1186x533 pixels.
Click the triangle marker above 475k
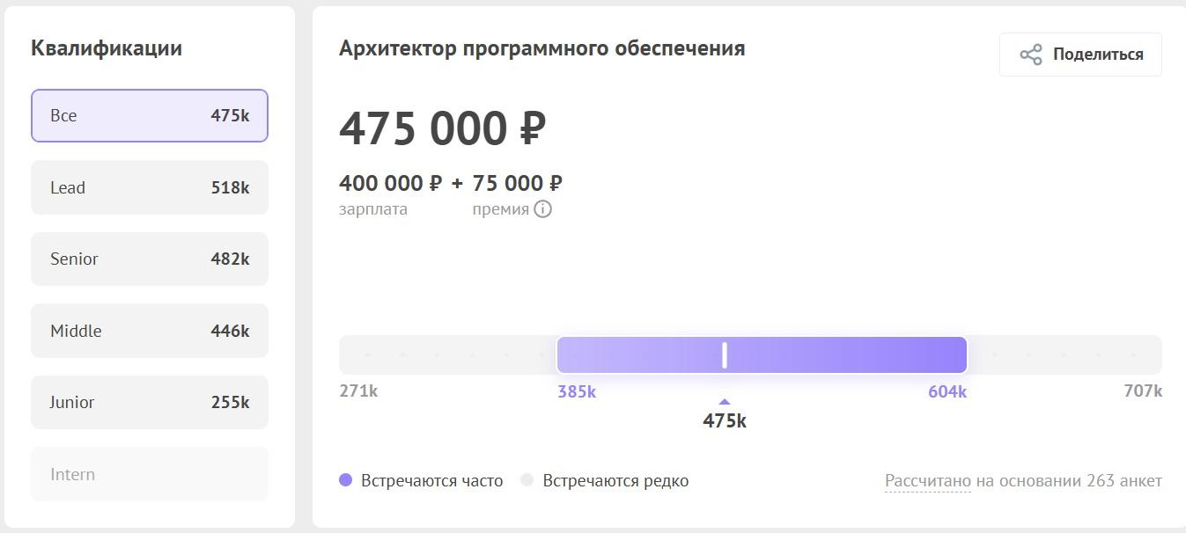click(x=724, y=402)
